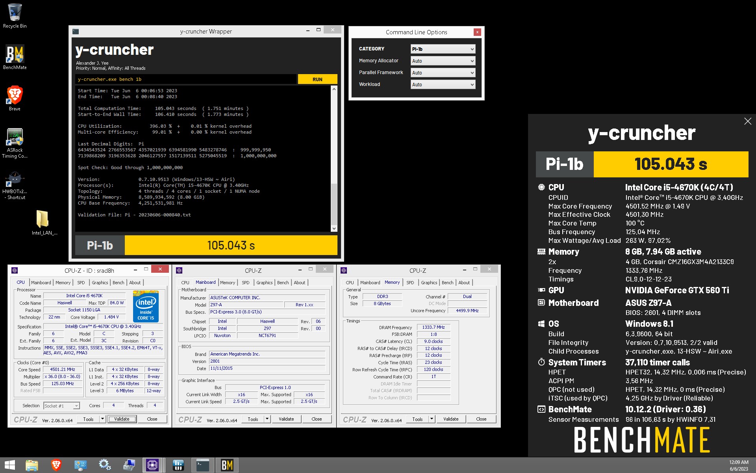Open CPU tab in right CPU-Z window
756x473 pixels.
350,283
